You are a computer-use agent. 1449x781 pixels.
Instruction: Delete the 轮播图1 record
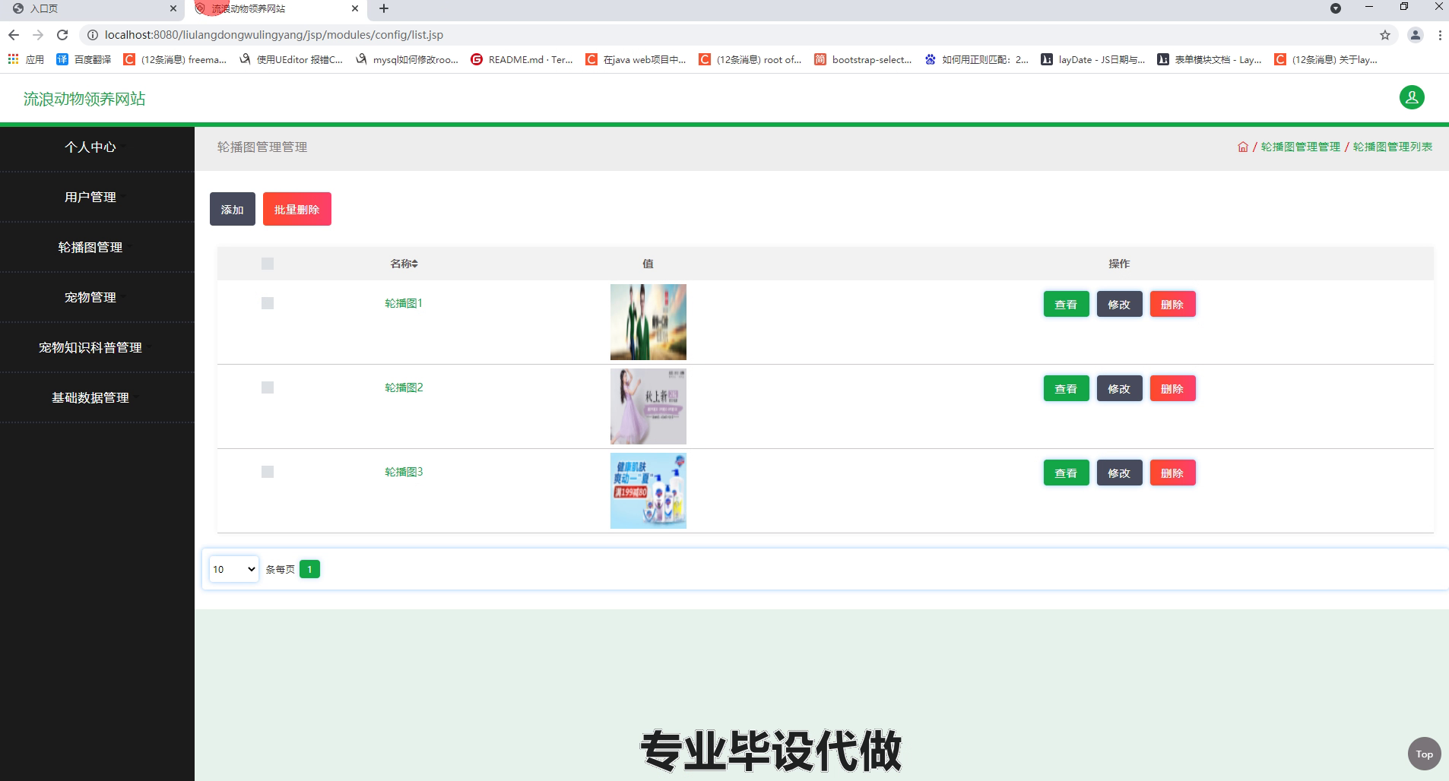click(1172, 304)
